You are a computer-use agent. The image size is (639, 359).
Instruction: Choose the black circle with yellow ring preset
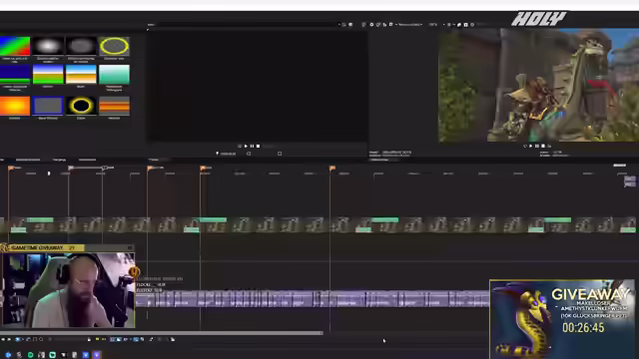(81, 106)
